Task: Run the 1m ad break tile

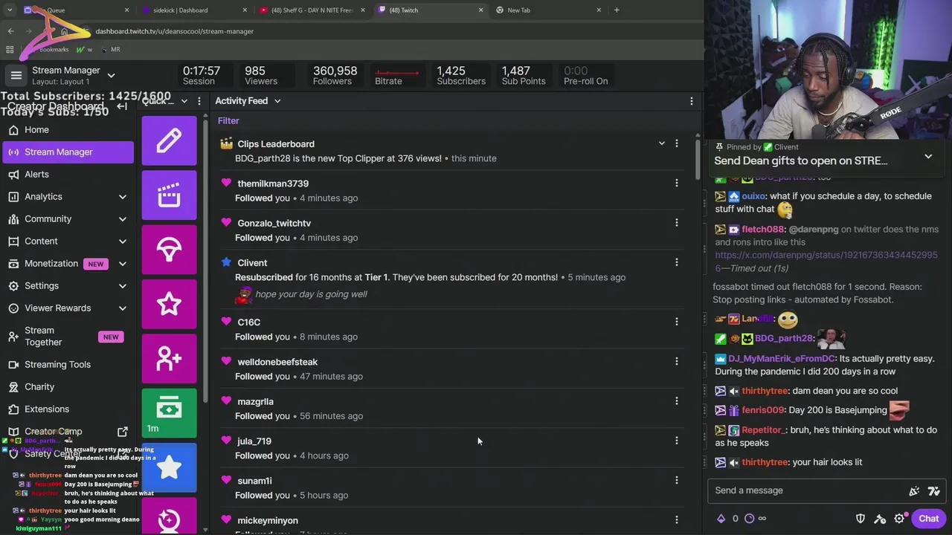Action: 169,413
